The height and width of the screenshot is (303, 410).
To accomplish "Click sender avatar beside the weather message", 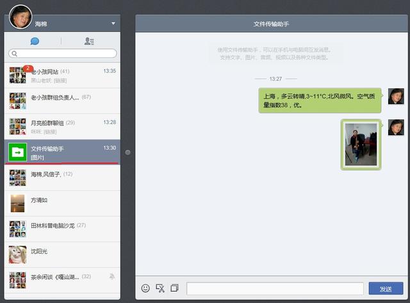I will point(396,97).
